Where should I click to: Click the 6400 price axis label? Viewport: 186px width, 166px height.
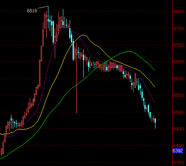179,146
